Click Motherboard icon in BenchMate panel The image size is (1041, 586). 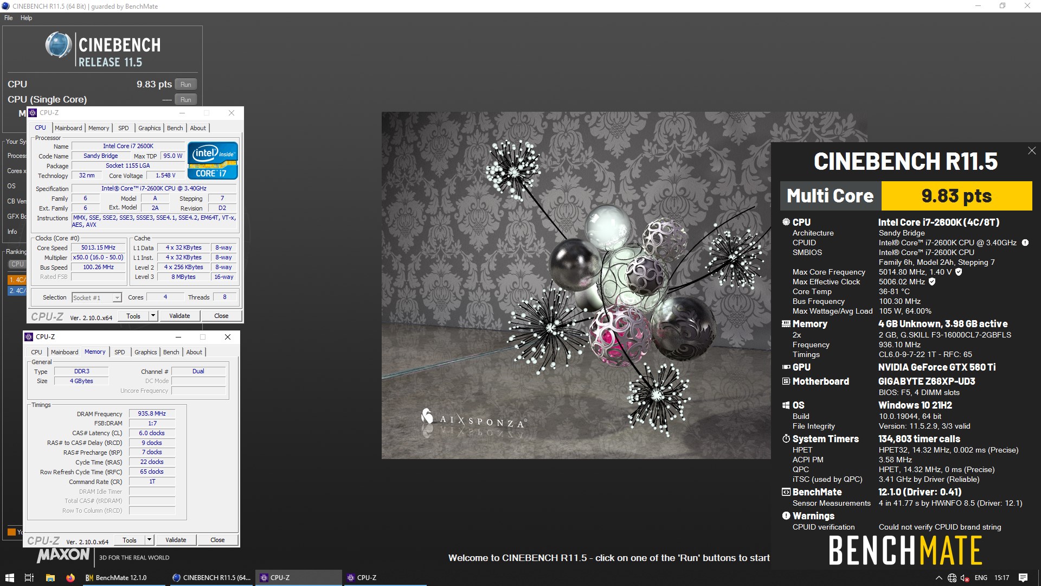coord(786,381)
